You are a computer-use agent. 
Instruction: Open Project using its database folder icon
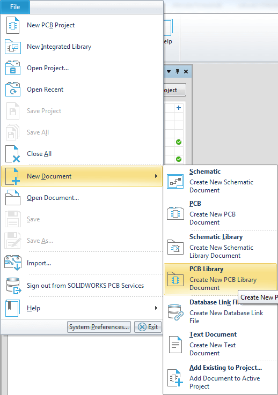[13, 68]
